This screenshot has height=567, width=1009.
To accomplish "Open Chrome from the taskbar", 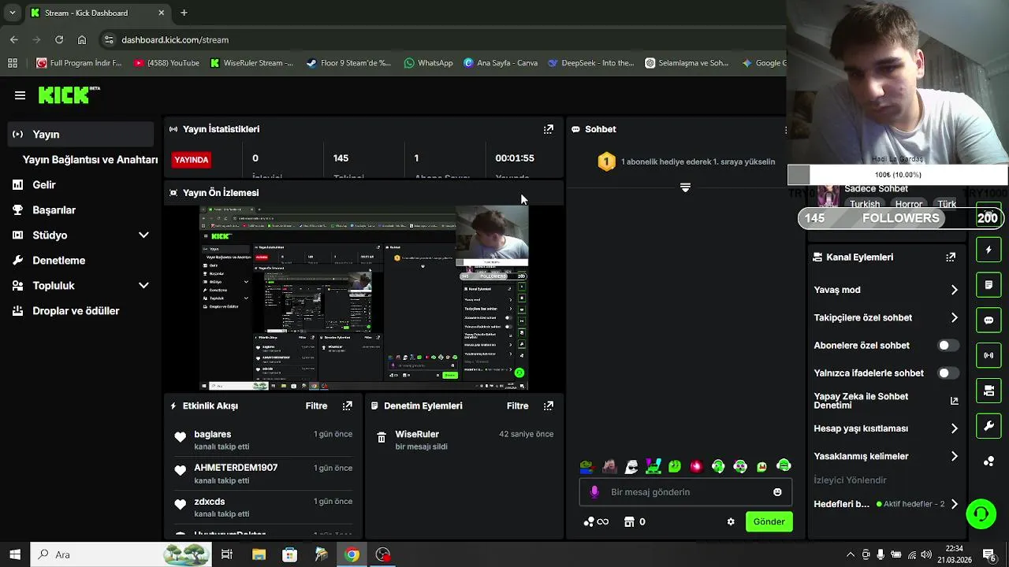I will click(x=352, y=554).
